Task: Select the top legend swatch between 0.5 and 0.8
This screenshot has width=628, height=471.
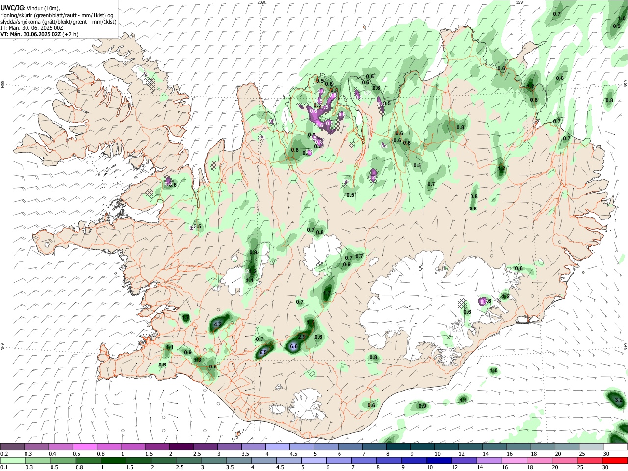Action: tap(84, 447)
